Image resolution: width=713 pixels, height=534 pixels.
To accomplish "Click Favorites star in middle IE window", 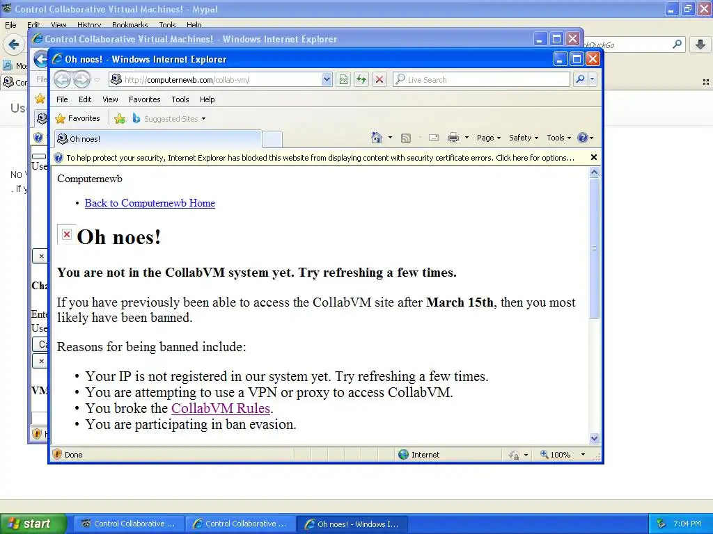I will click(40, 99).
